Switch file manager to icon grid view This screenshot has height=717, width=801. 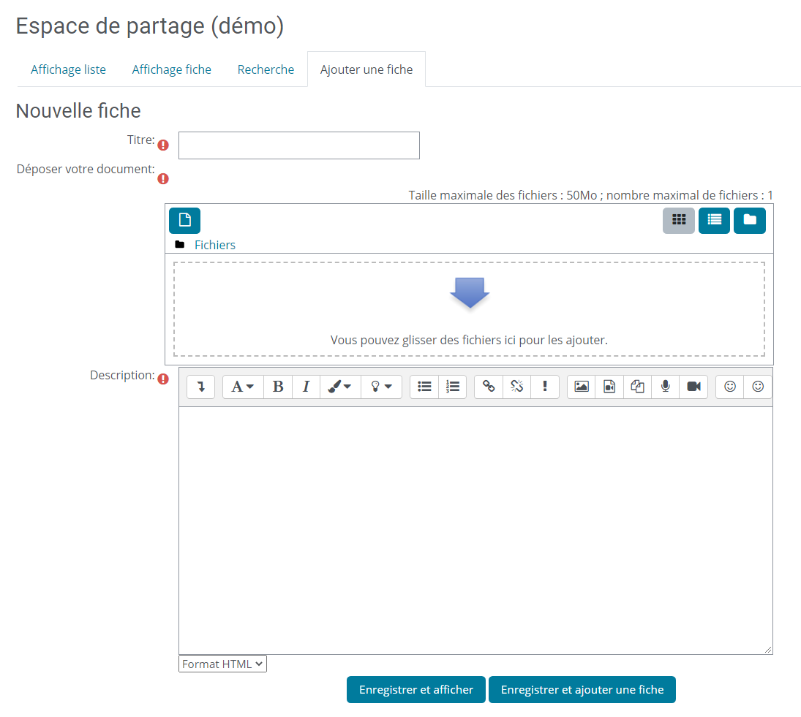(x=678, y=221)
